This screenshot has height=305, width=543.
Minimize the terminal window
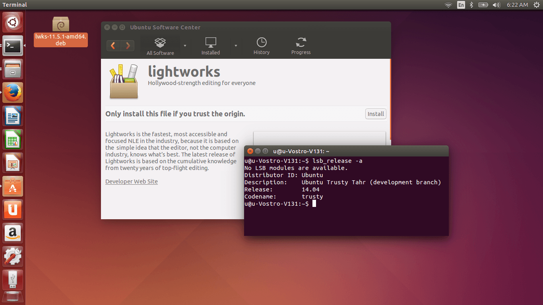258,151
